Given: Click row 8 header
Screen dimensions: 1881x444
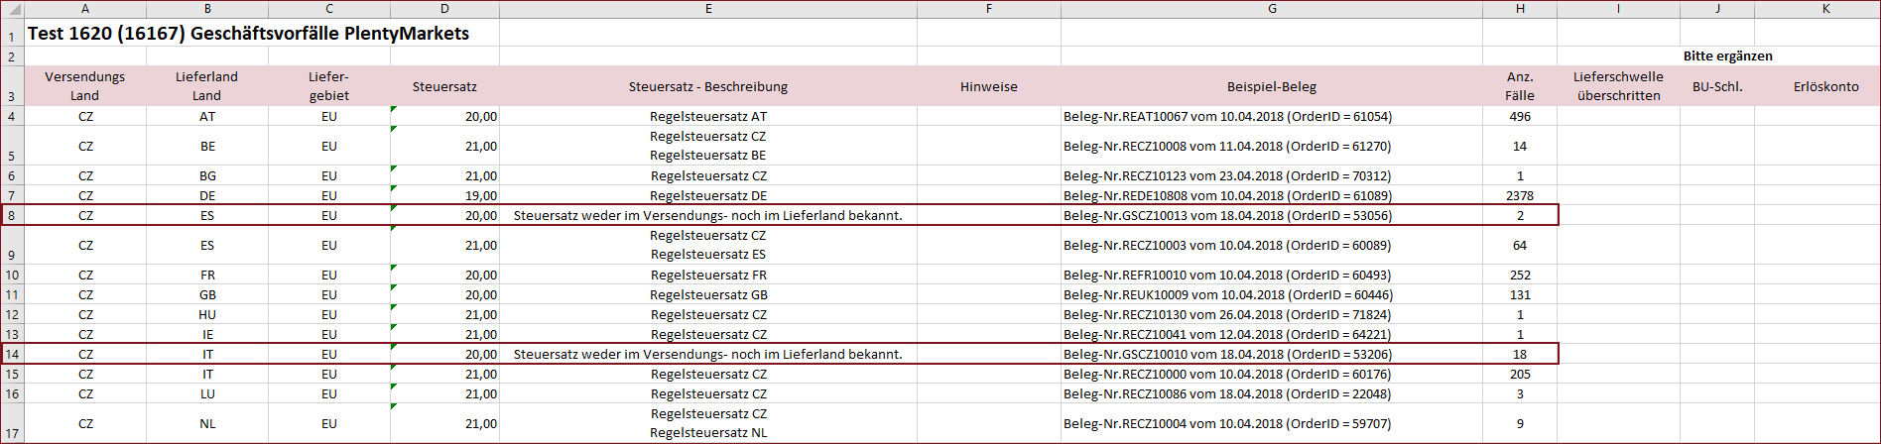Looking at the screenshot, I should coord(12,215).
